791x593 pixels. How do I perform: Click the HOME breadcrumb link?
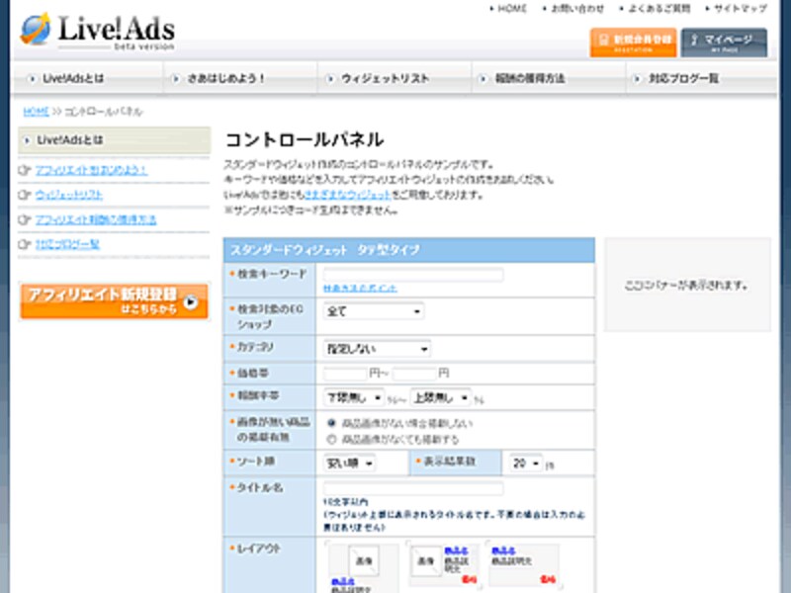[35, 111]
